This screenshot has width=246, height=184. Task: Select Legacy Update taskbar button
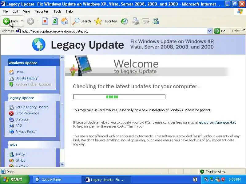click(106, 179)
